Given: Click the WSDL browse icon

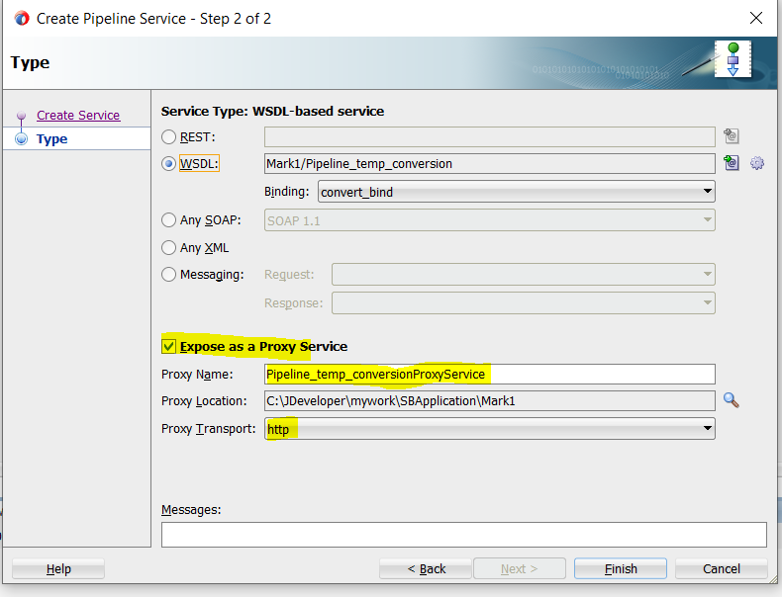Looking at the screenshot, I should pyautogui.click(x=732, y=163).
